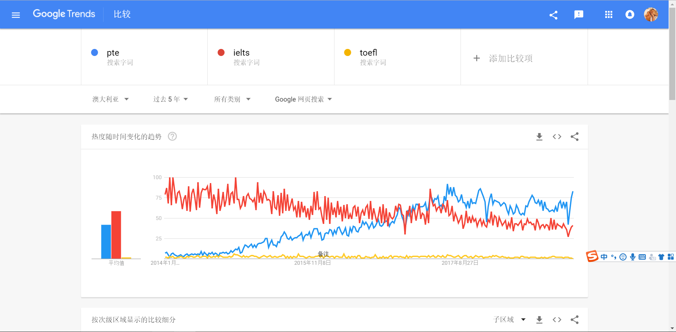Viewport: 676px width, 332px height.
Task: Open the 所有类别 category dropdown
Action: pos(232,99)
